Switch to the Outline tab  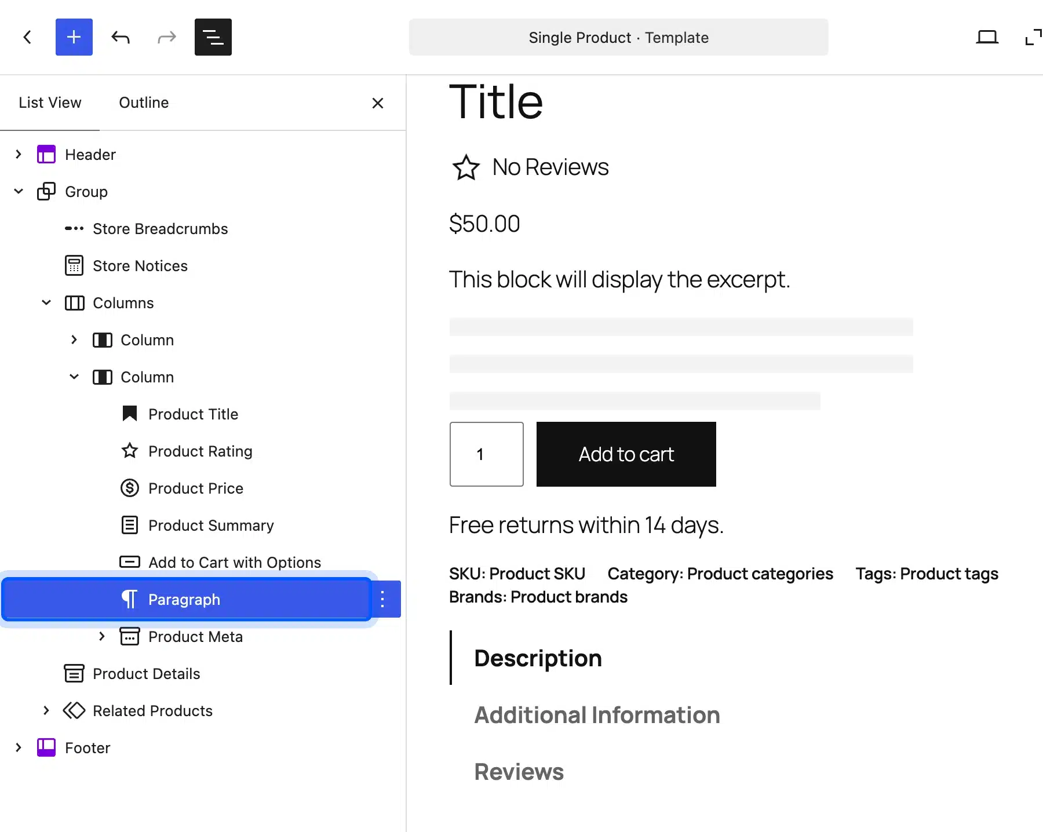pyautogui.click(x=144, y=103)
